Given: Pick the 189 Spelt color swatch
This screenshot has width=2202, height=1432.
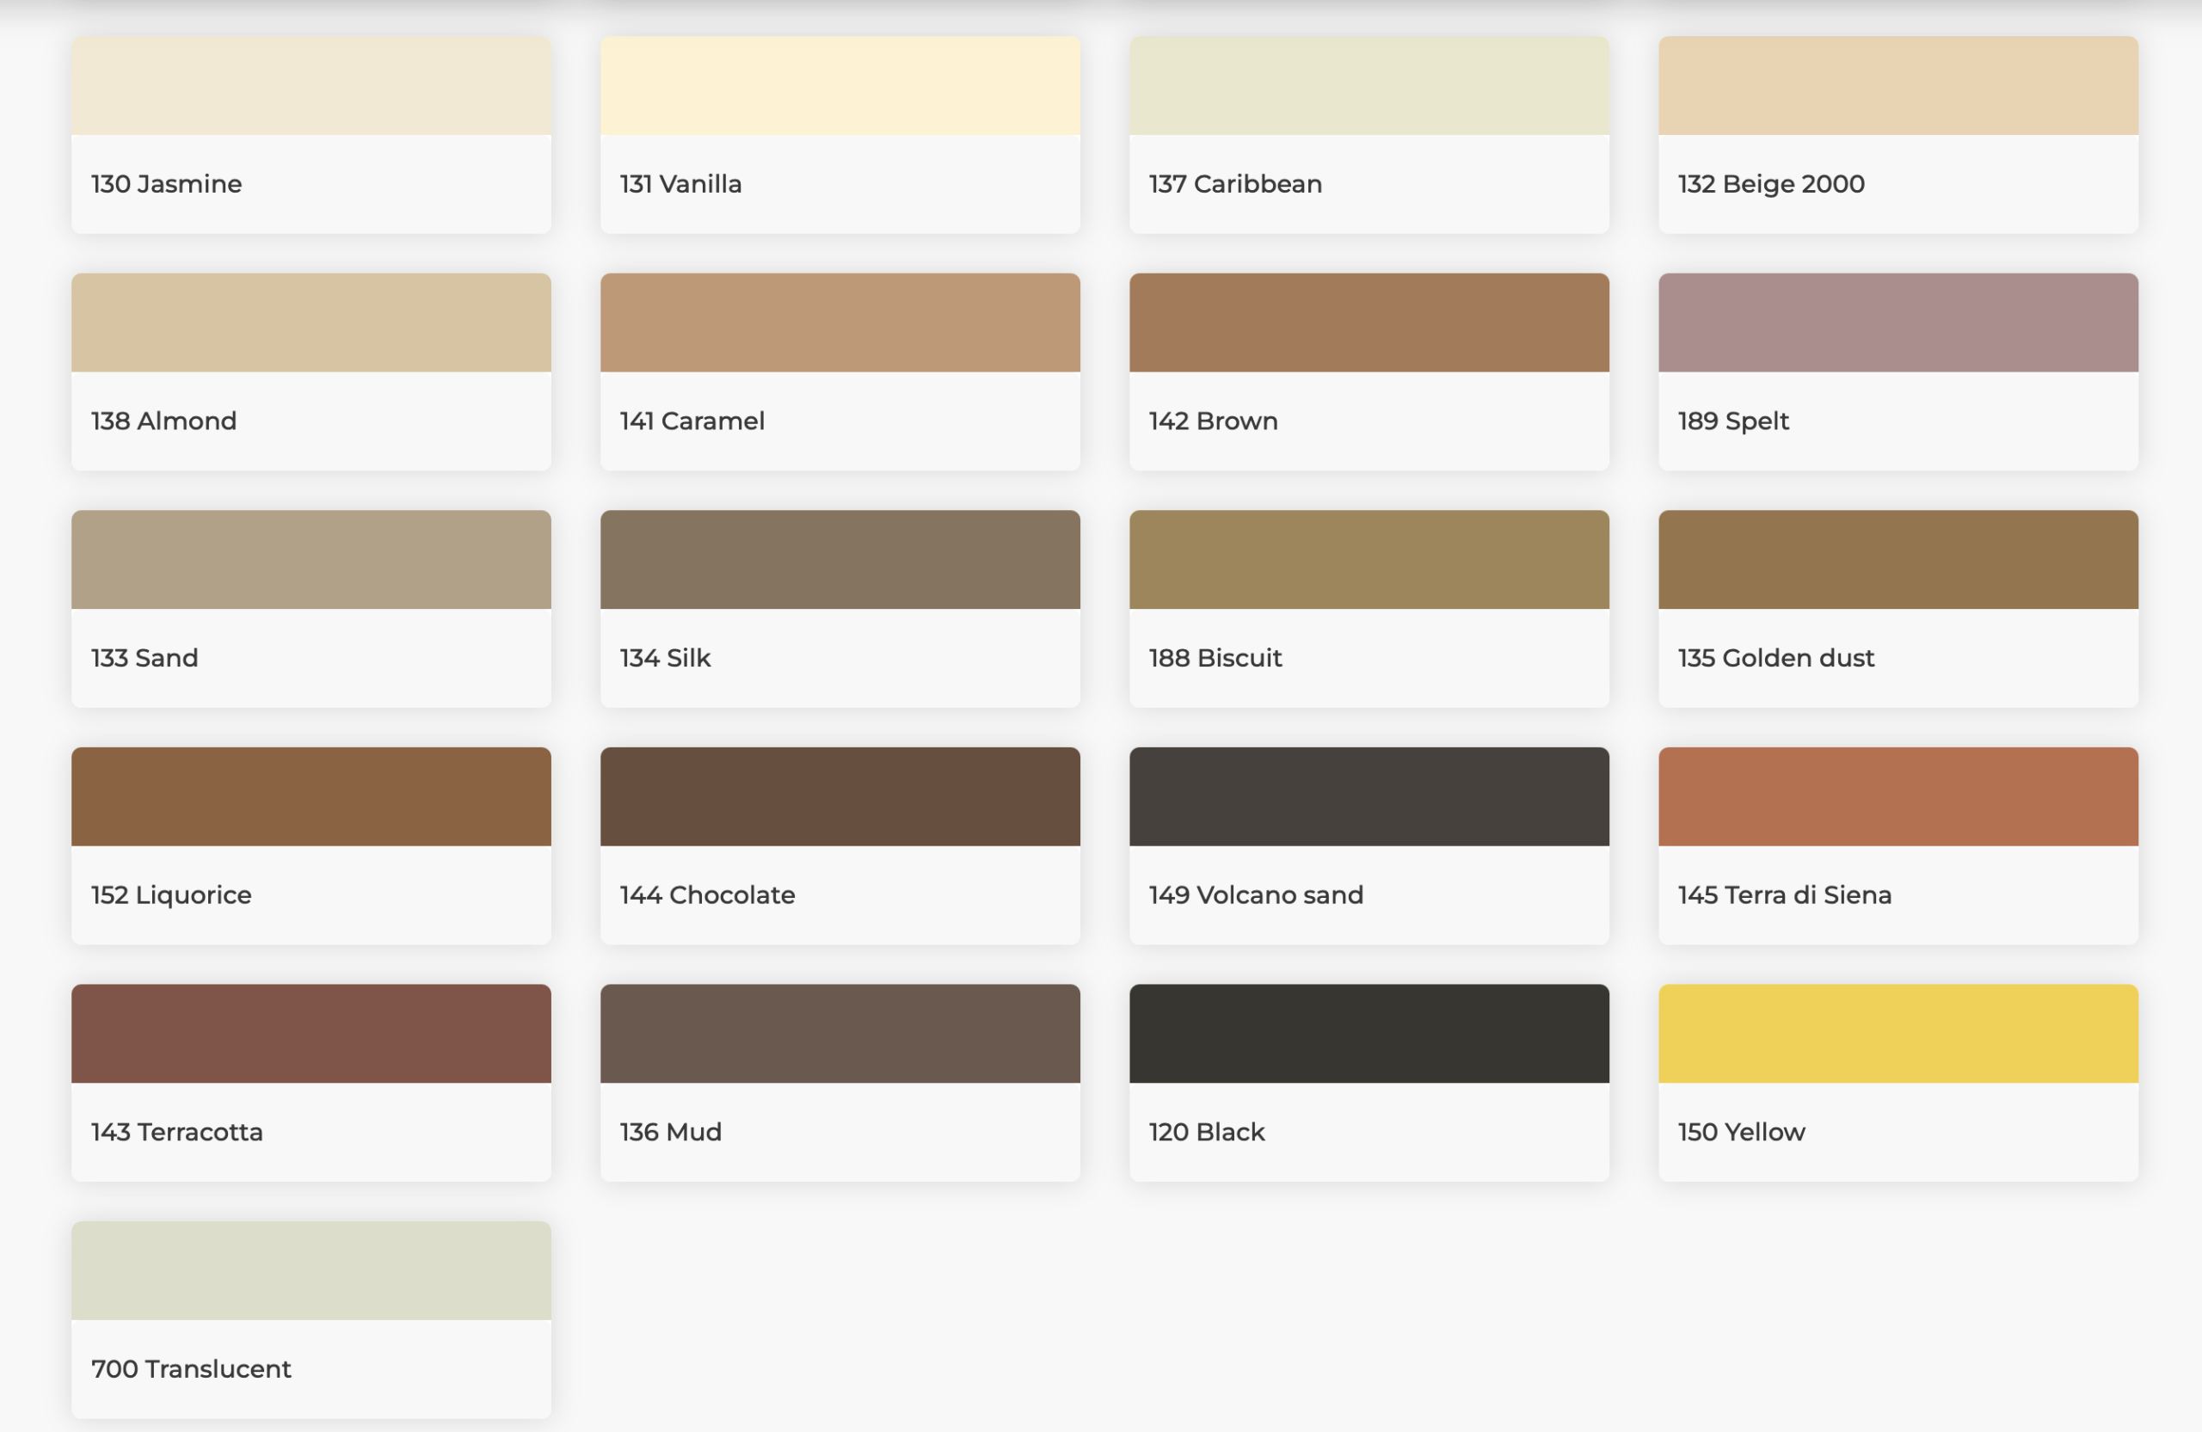Looking at the screenshot, I should coord(1898,323).
